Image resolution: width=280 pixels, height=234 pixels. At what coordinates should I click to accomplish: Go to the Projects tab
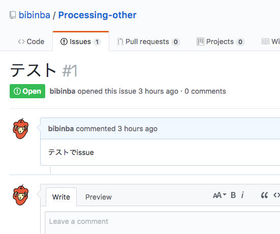221,42
